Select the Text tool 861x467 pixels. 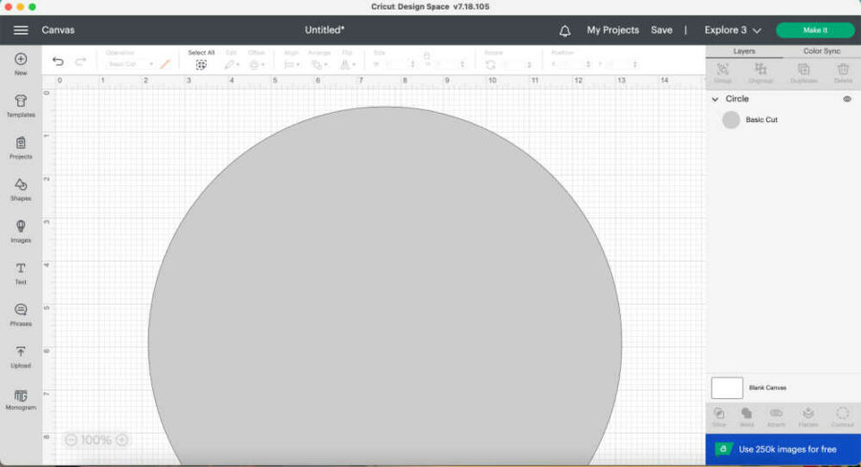point(20,271)
